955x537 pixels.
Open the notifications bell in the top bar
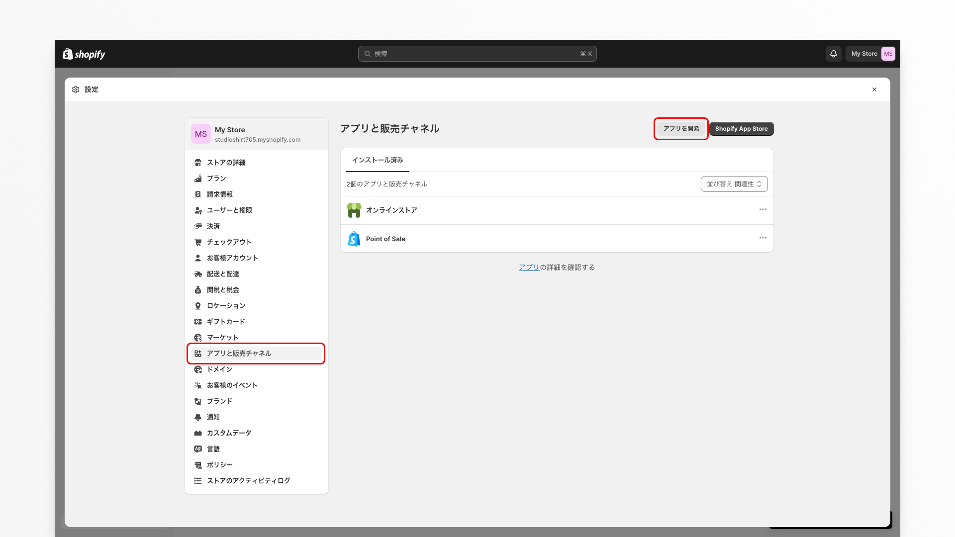click(834, 54)
